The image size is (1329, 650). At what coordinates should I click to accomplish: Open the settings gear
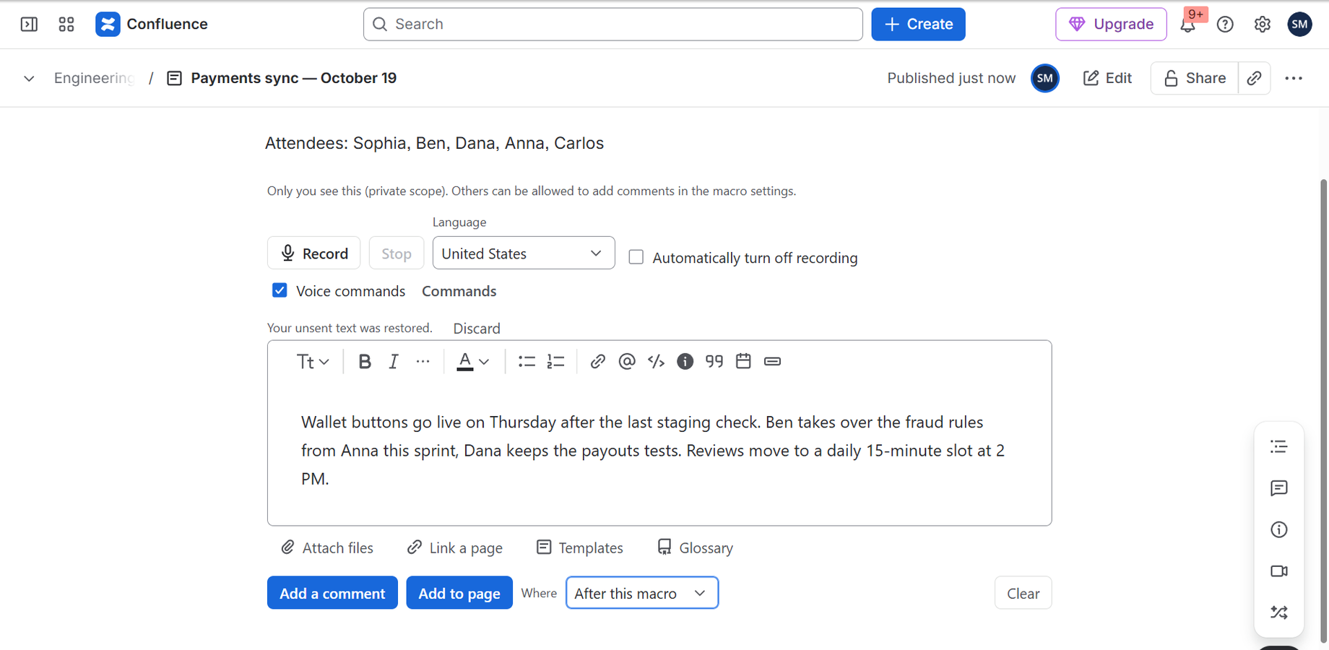(1263, 25)
